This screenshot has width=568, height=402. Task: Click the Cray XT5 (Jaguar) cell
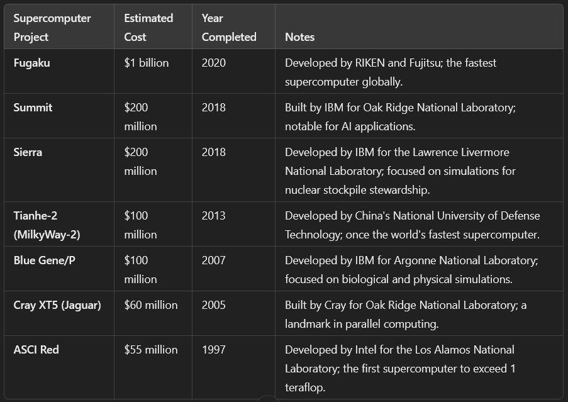tap(57, 305)
